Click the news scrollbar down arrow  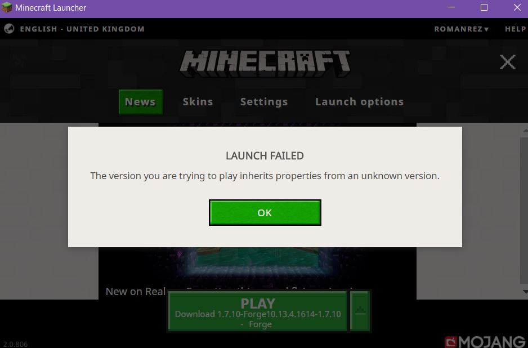click(525, 292)
